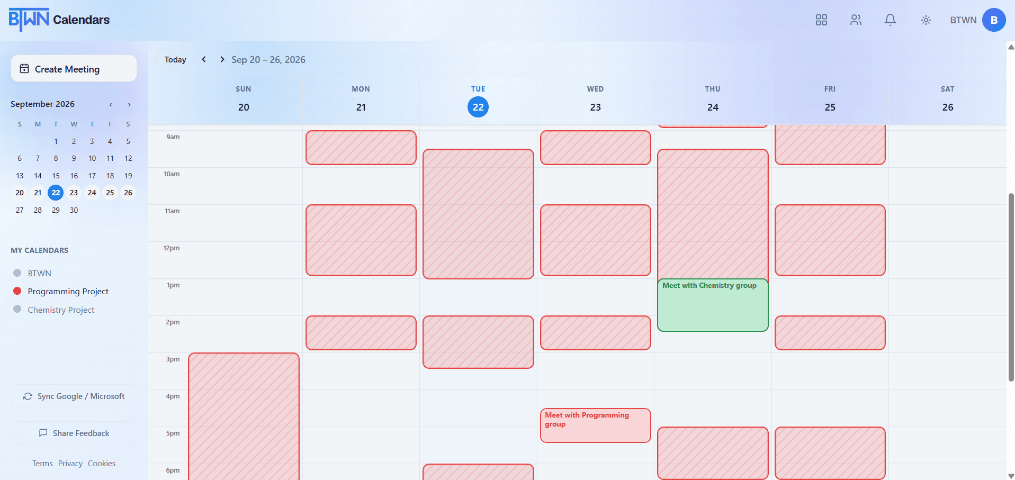
Task: Click the scrollbar up arrow
Action: pos(1011,47)
